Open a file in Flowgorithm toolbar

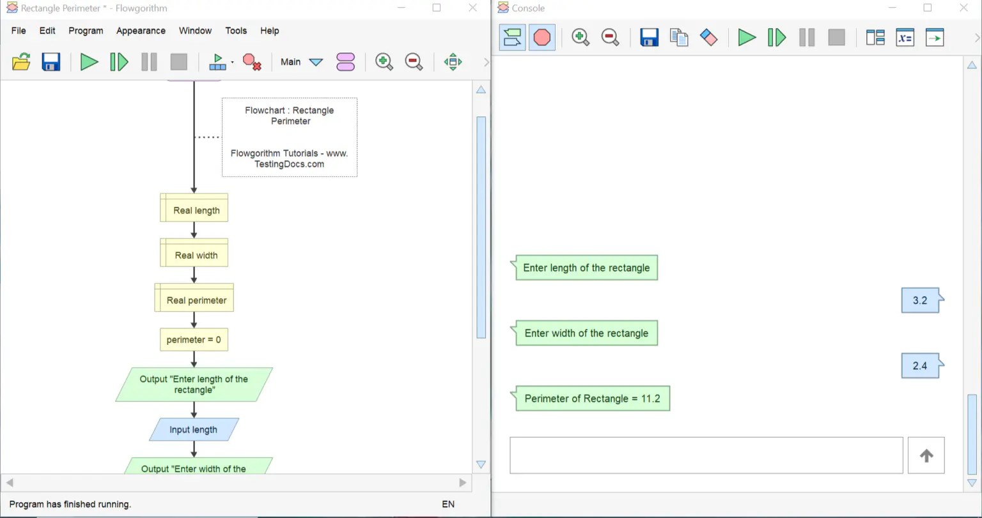click(21, 62)
